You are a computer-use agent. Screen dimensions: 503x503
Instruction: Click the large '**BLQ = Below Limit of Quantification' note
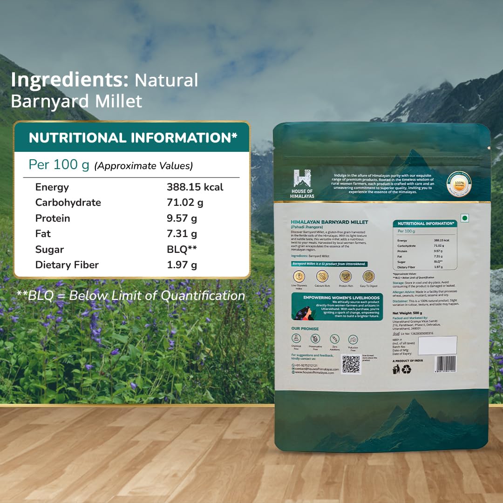(x=130, y=295)
